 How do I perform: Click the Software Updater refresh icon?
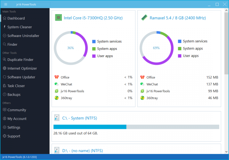click(x=5, y=77)
